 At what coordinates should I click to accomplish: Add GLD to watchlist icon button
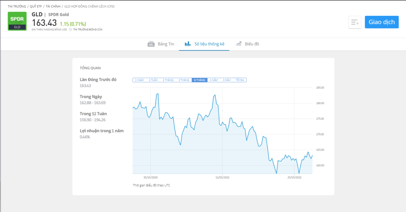pos(355,22)
